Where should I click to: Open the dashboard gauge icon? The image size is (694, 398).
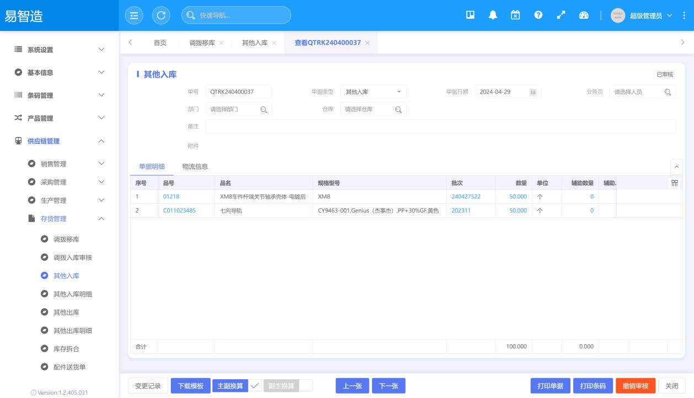coord(584,15)
